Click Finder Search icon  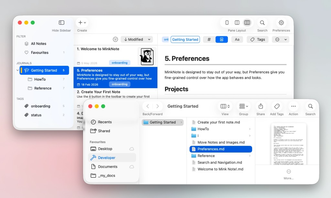point(310,106)
